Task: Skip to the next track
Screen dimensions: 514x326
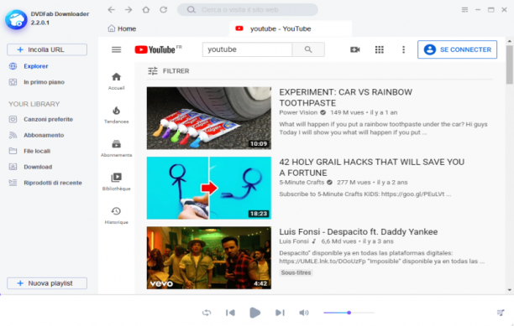Action: (x=280, y=313)
